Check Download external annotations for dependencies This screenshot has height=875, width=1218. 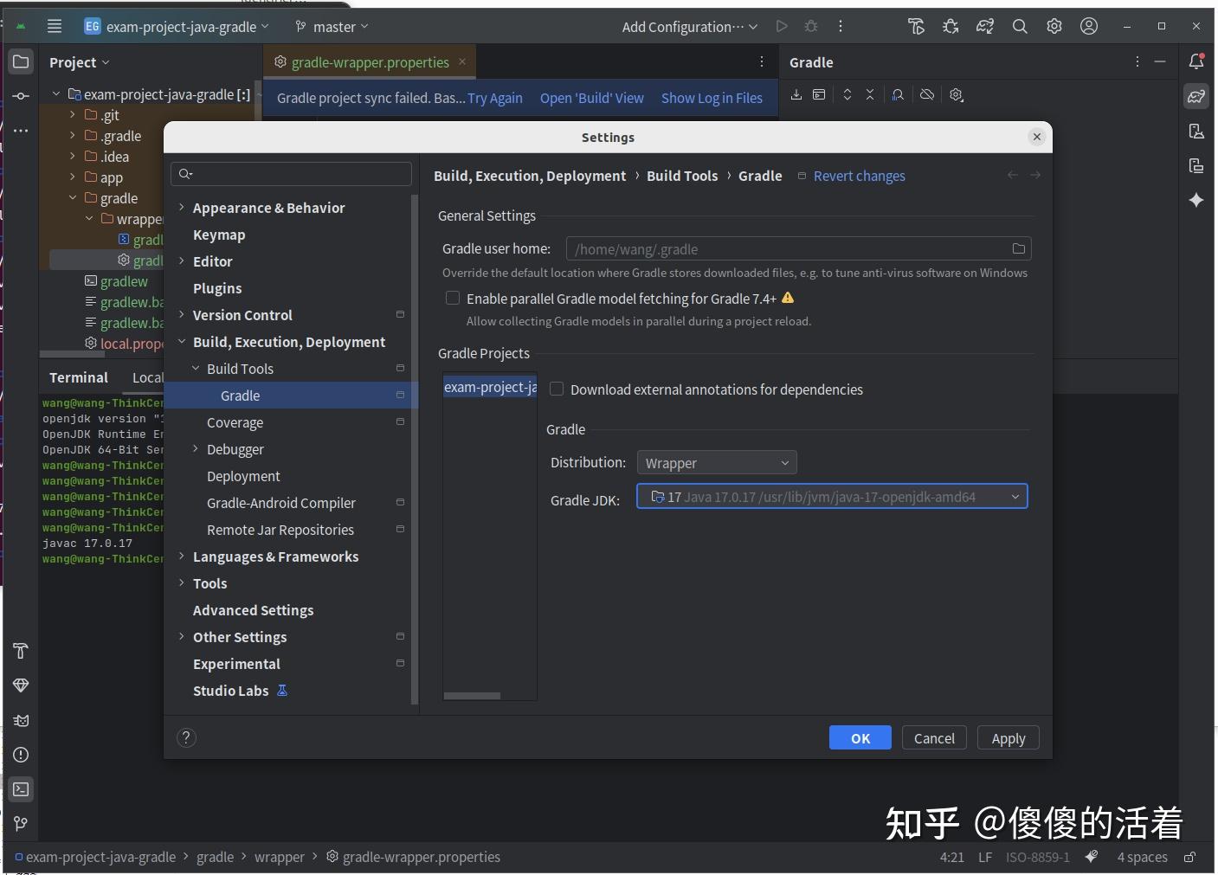point(557,389)
